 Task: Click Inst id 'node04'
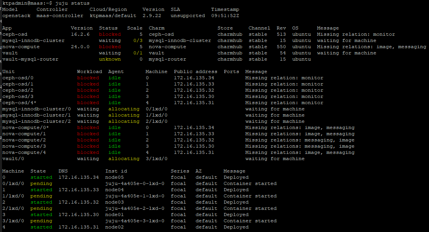[115, 190]
